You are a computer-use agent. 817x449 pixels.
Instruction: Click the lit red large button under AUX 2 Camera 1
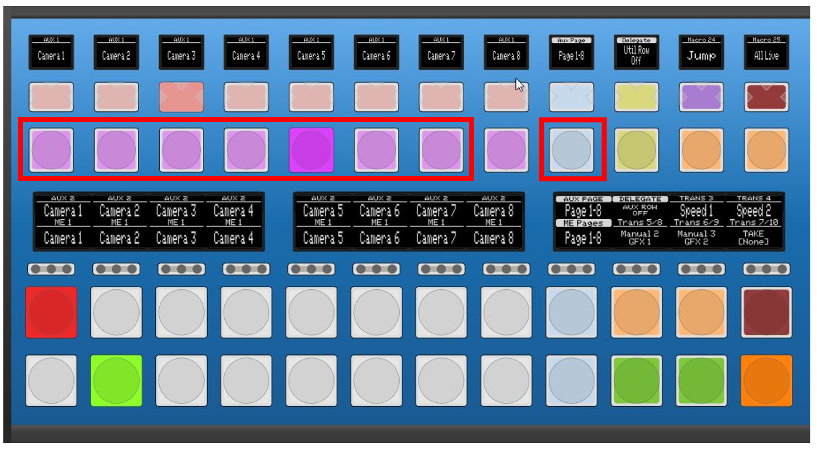(51, 312)
